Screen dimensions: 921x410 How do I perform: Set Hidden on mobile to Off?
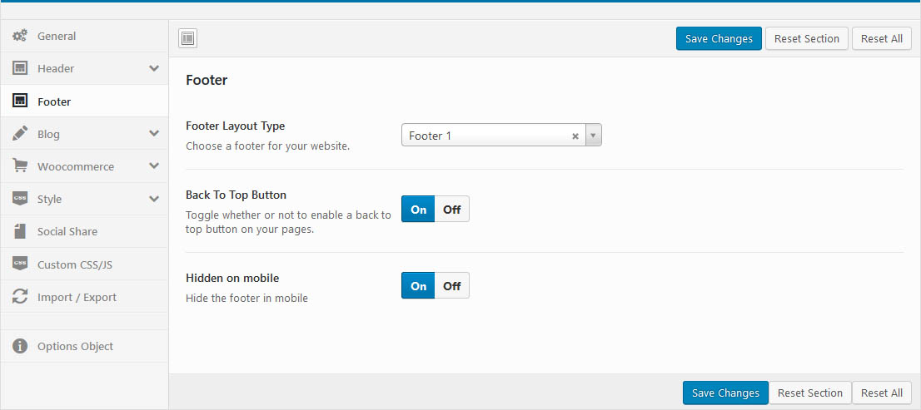point(451,286)
